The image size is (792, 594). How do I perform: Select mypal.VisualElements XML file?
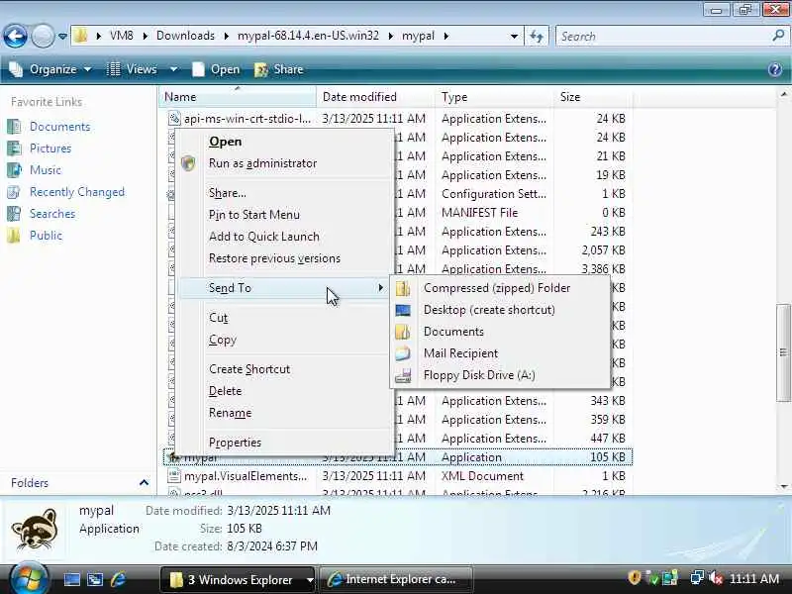pyautogui.click(x=246, y=476)
